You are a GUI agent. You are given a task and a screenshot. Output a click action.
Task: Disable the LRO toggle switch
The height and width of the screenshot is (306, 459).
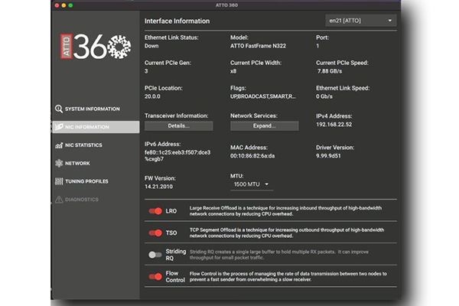coord(155,210)
